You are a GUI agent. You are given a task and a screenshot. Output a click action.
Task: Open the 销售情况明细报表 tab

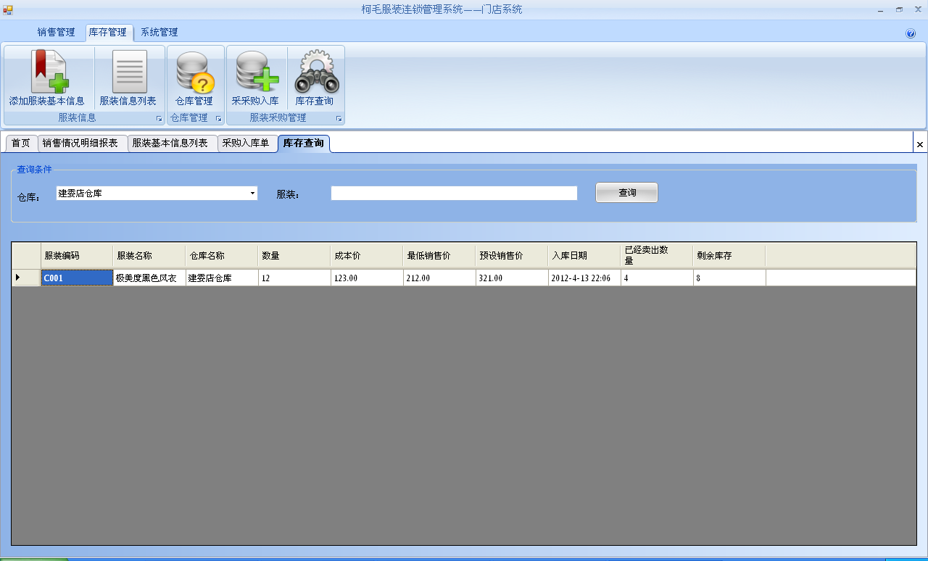[x=82, y=144]
